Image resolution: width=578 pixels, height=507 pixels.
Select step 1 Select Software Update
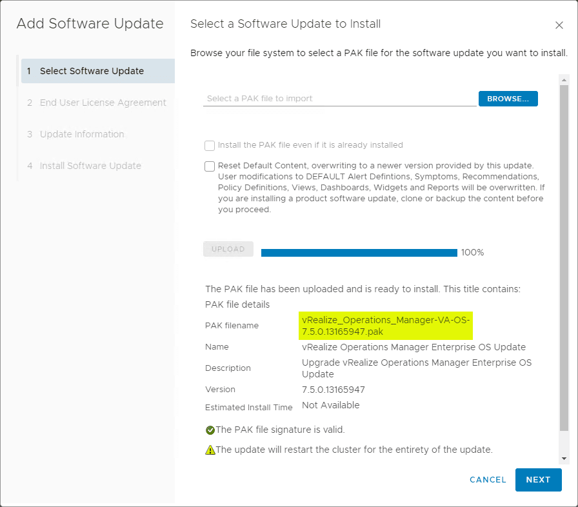[x=97, y=71]
